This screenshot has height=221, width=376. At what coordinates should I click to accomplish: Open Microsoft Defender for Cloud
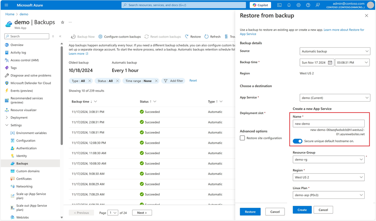30,83
